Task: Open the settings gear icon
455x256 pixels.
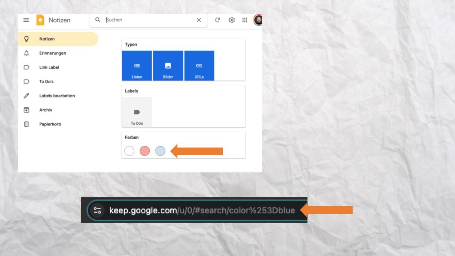Action: (x=231, y=20)
